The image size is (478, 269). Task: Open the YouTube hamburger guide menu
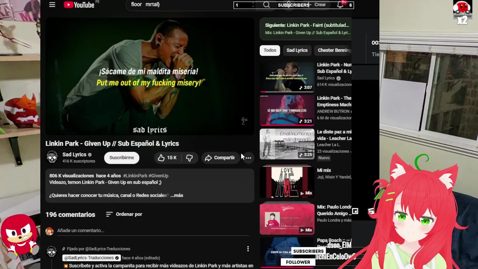(x=52, y=5)
